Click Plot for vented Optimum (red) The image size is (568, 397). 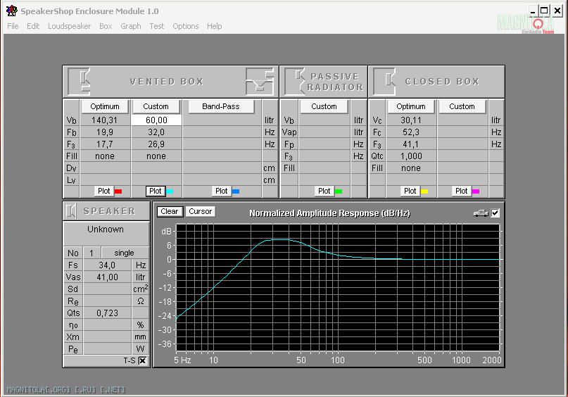(x=103, y=191)
